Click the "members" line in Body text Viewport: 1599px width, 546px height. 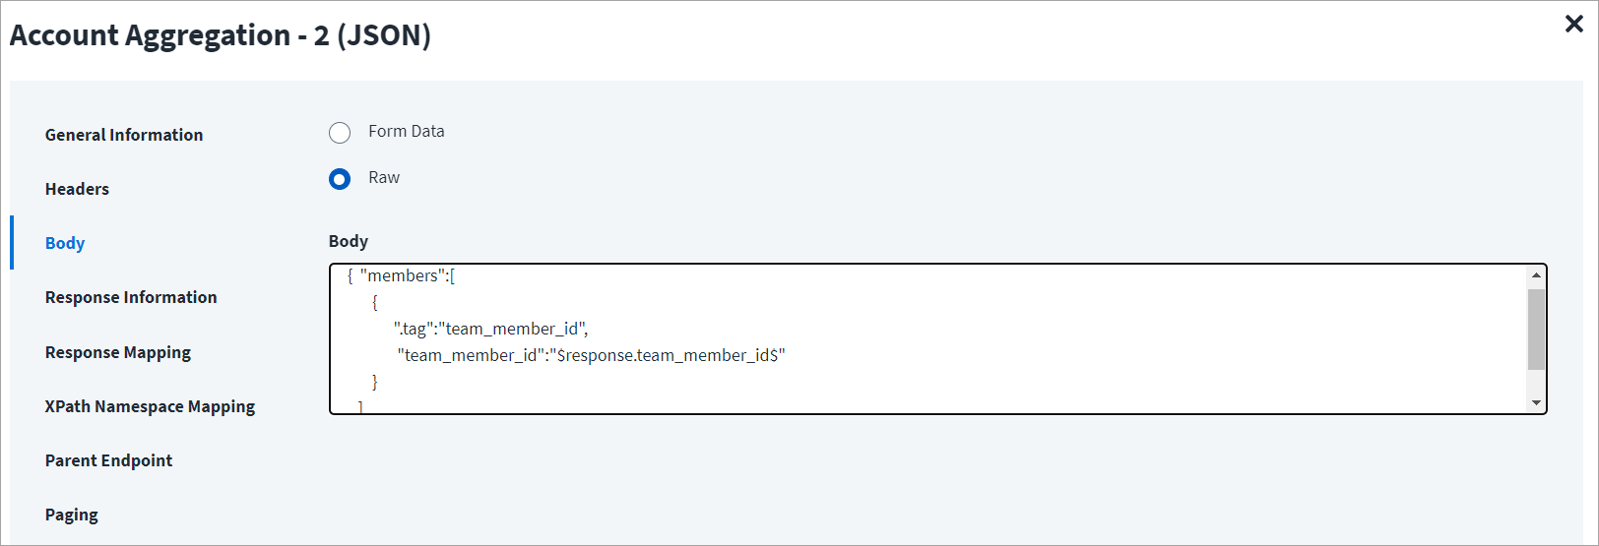(402, 276)
